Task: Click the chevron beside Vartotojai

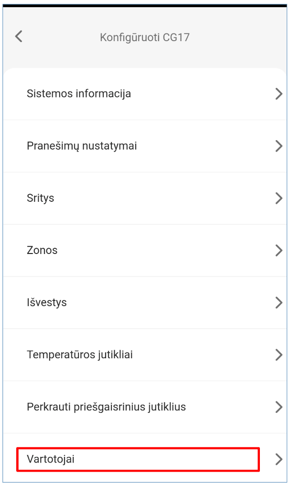Action: pyautogui.click(x=279, y=459)
